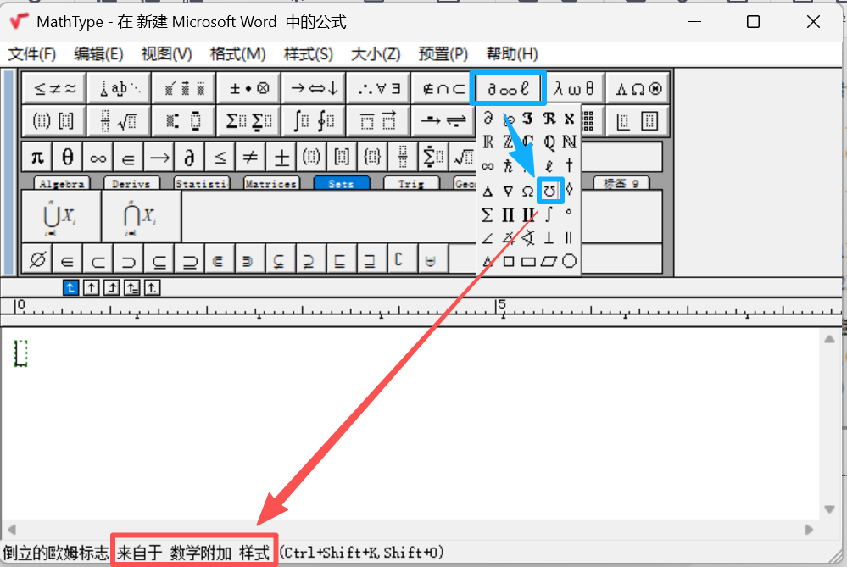The image size is (847, 567).
Task: Select the left-justified tab stop
Action: tap(70, 288)
